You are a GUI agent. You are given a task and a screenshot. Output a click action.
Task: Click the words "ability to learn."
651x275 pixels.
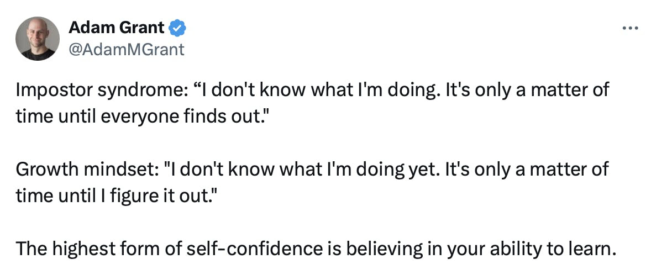click(x=558, y=249)
